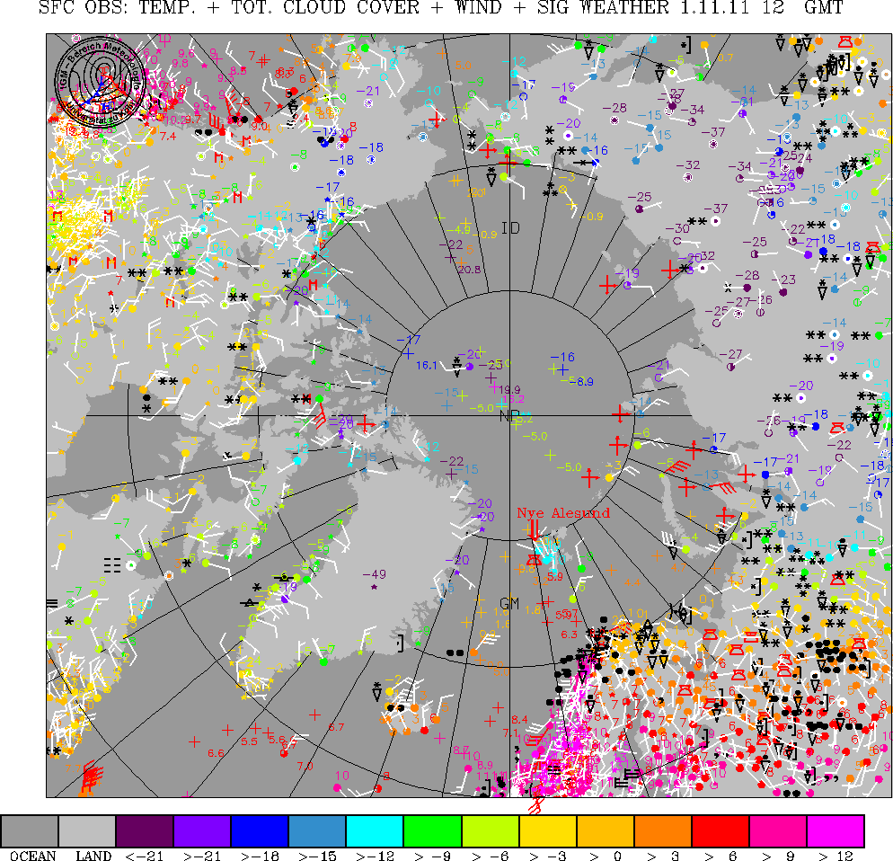Click the '>-15' legend label
The height and width of the screenshot is (861, 893).
coord(318,856)
